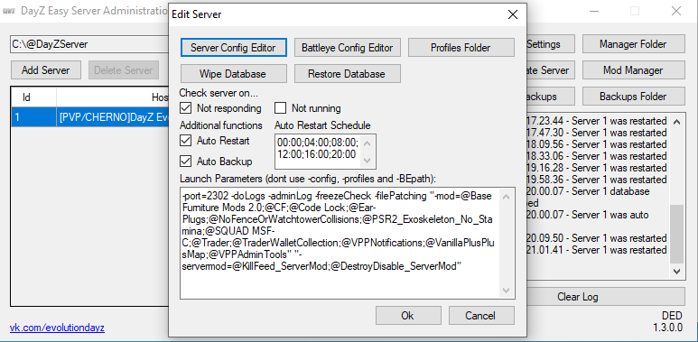This screenshot has width=698, height=342.
Task: Click log entry '19.58.36 - Server 1 was restarted'
Action: pos(597,180)
